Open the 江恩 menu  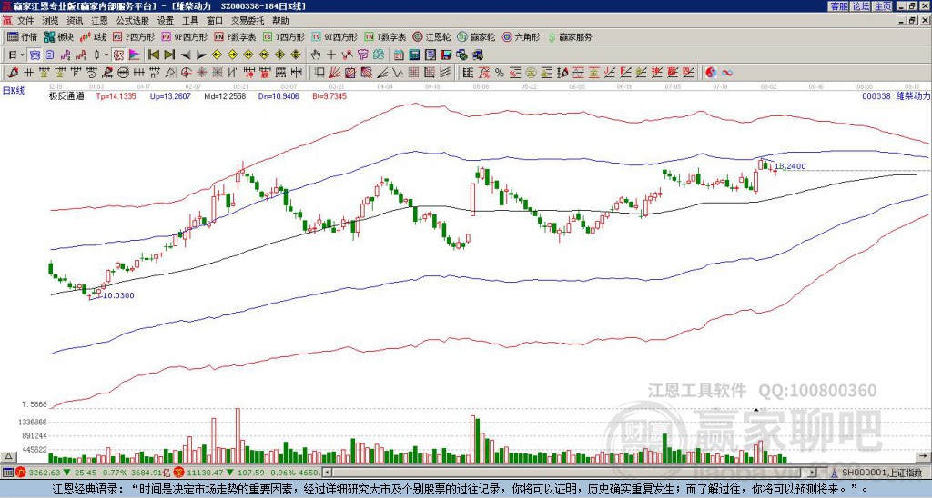(x=99, y=21)
